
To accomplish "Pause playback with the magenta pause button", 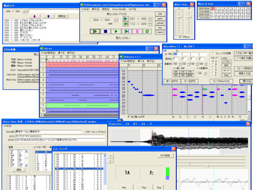I will pyautogui.click(x=137, y=31).
